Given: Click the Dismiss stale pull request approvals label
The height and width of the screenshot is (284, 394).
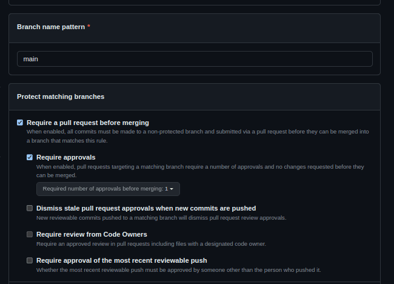Looking at the screenshot, I should [x=146, y=208].
